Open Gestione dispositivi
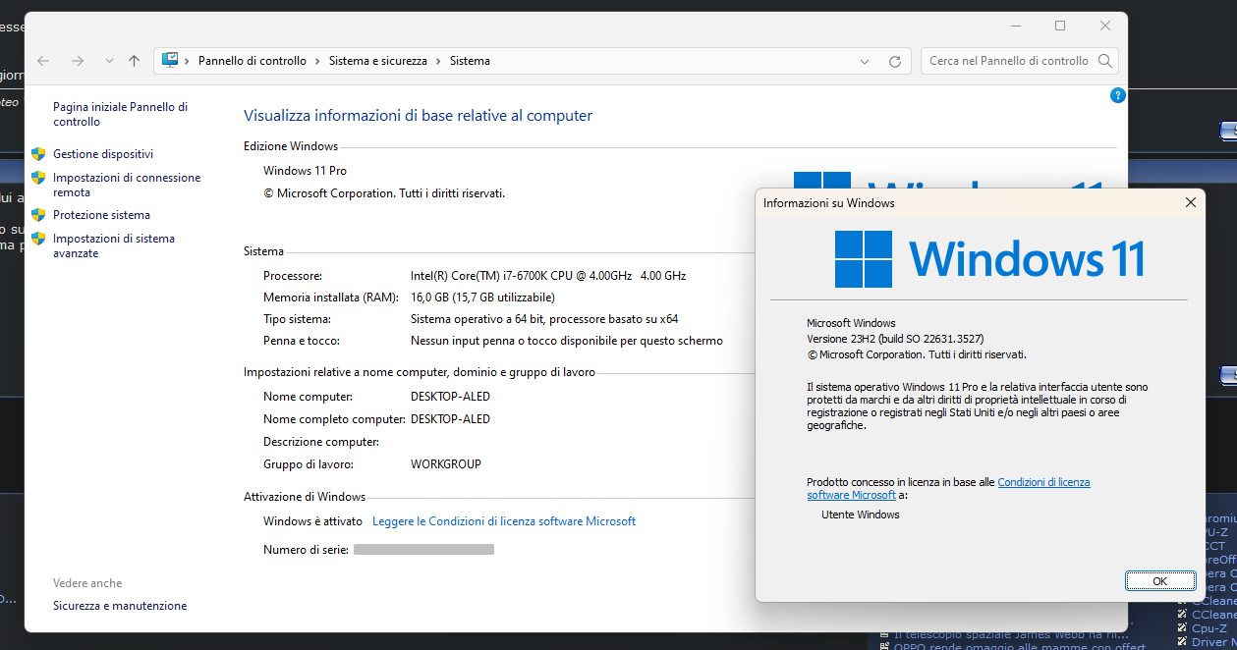The height and width of the screenshot is (650, 1237). [103, 154]
